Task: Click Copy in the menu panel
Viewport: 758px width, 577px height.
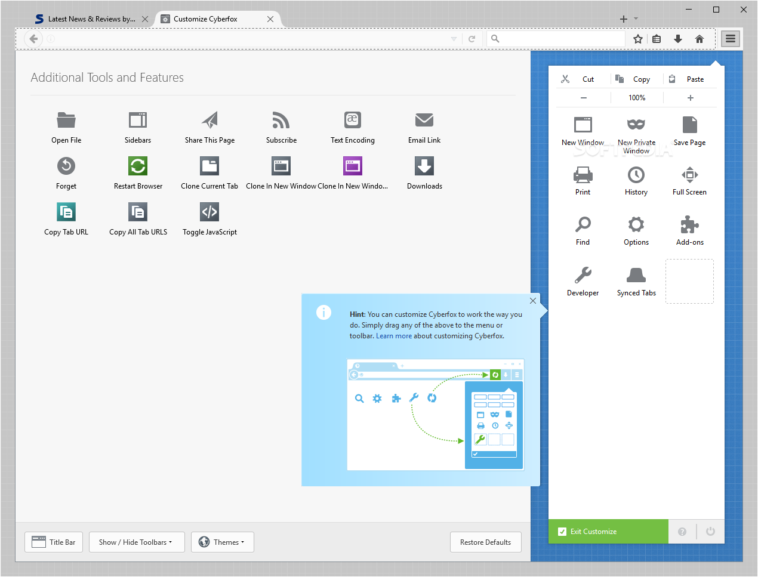Action: tap(636, 79)
